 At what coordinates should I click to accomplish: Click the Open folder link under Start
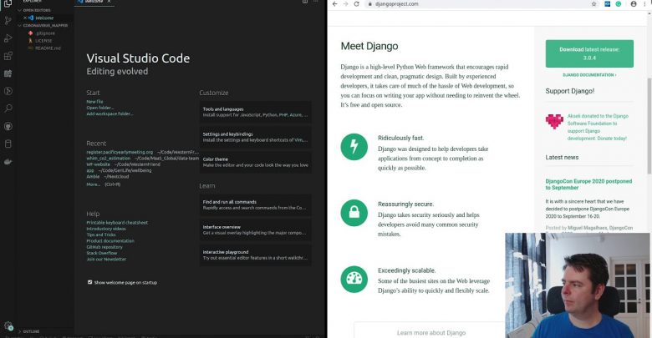[x=99, y=108]
